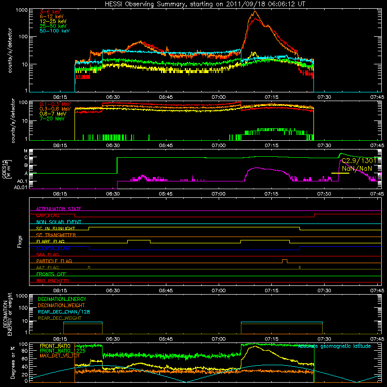Screen dimensions: 387x387
Task: Click the 07:00 time label under decimation panel
Action: [219, 339]
